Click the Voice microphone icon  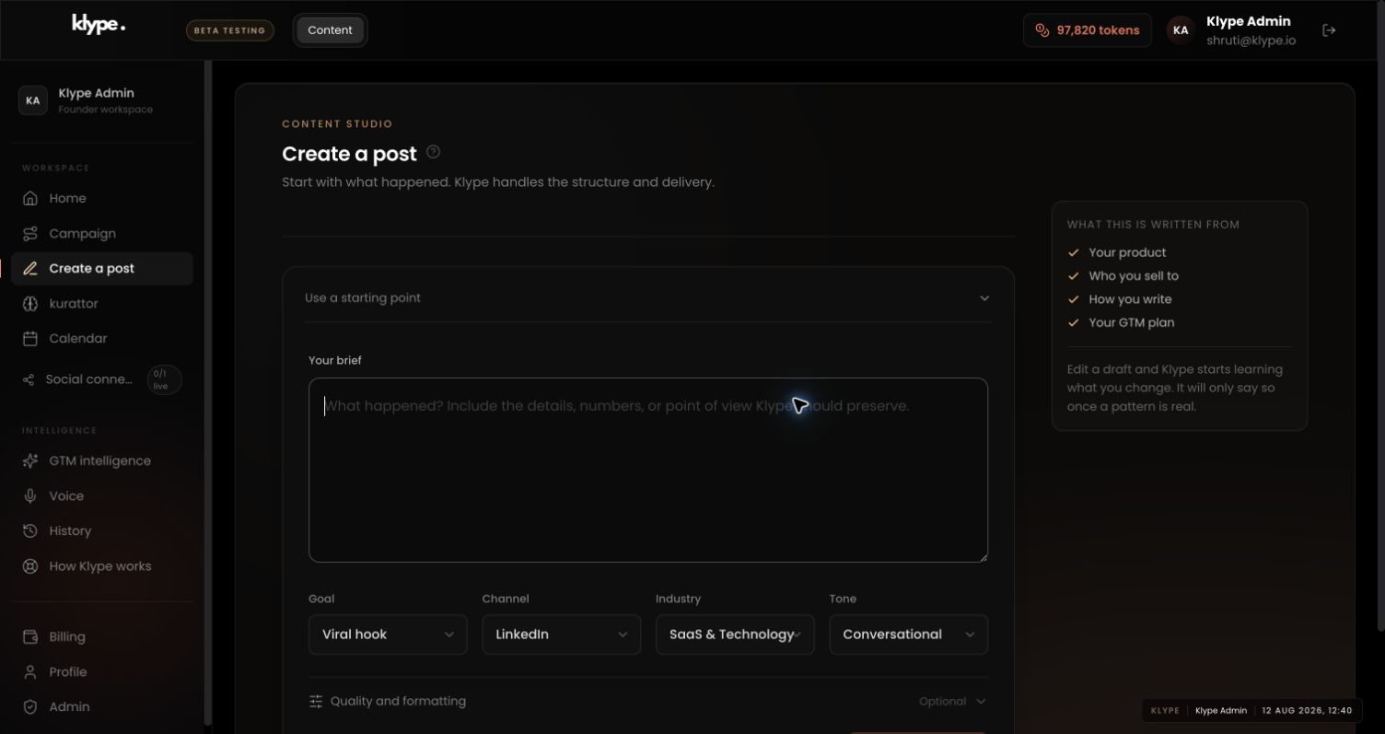(x=30, y=495)
